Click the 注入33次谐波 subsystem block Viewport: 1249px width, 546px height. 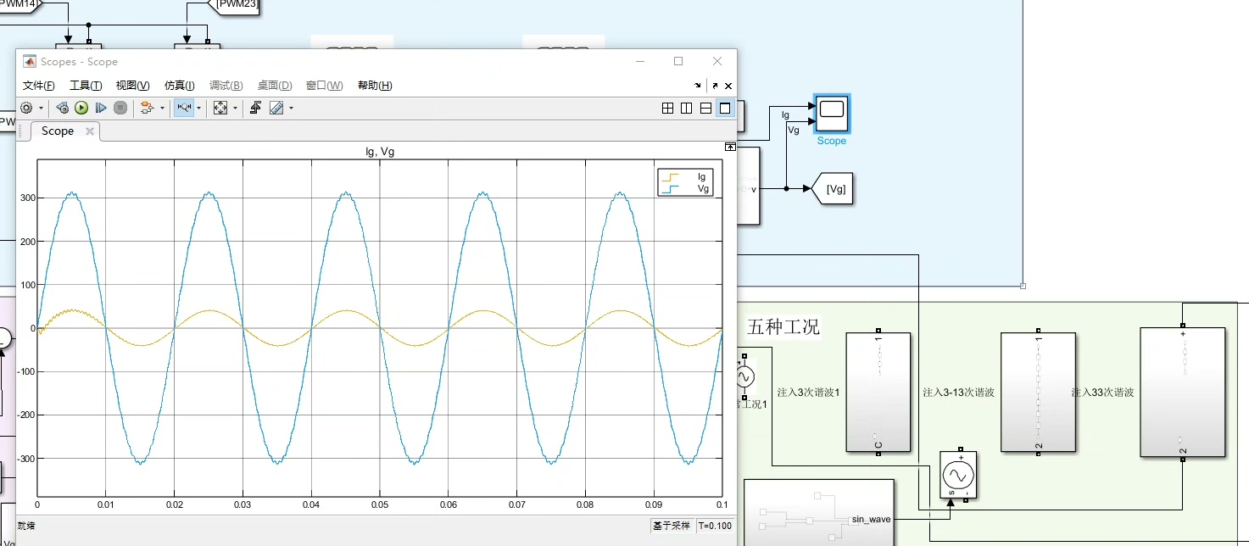[1182, 393]
